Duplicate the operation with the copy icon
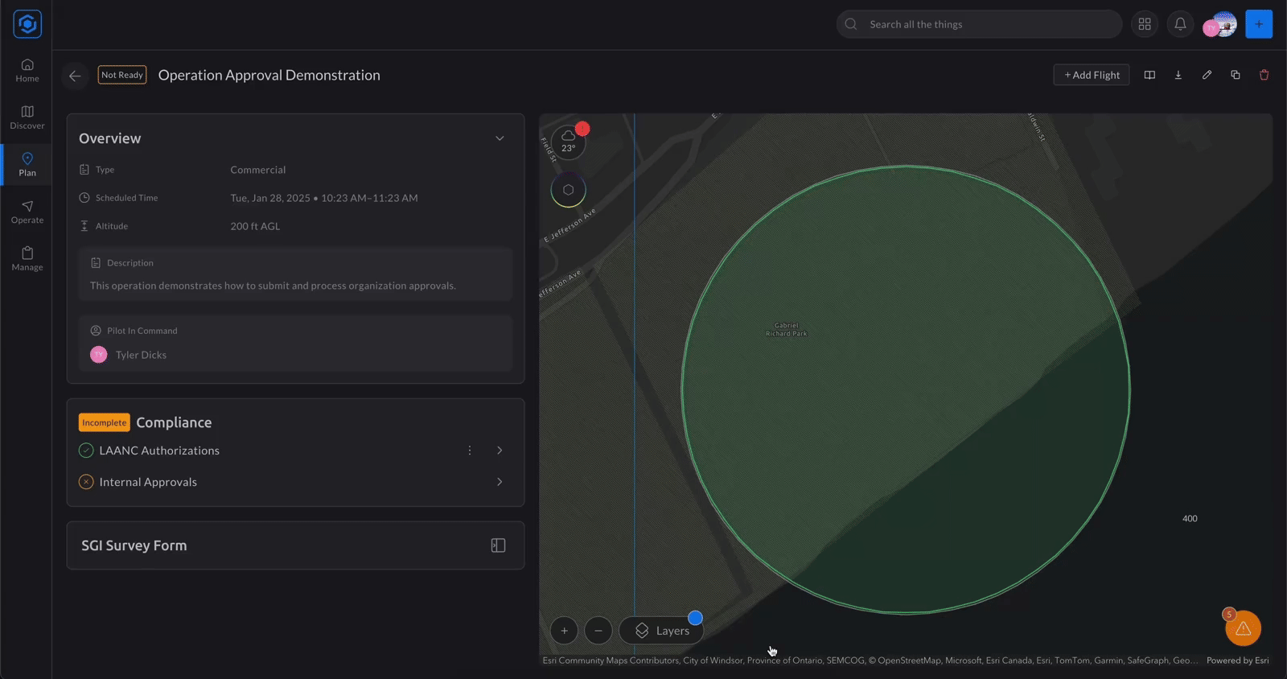1287x679 pixels. tap(1236, 75)
